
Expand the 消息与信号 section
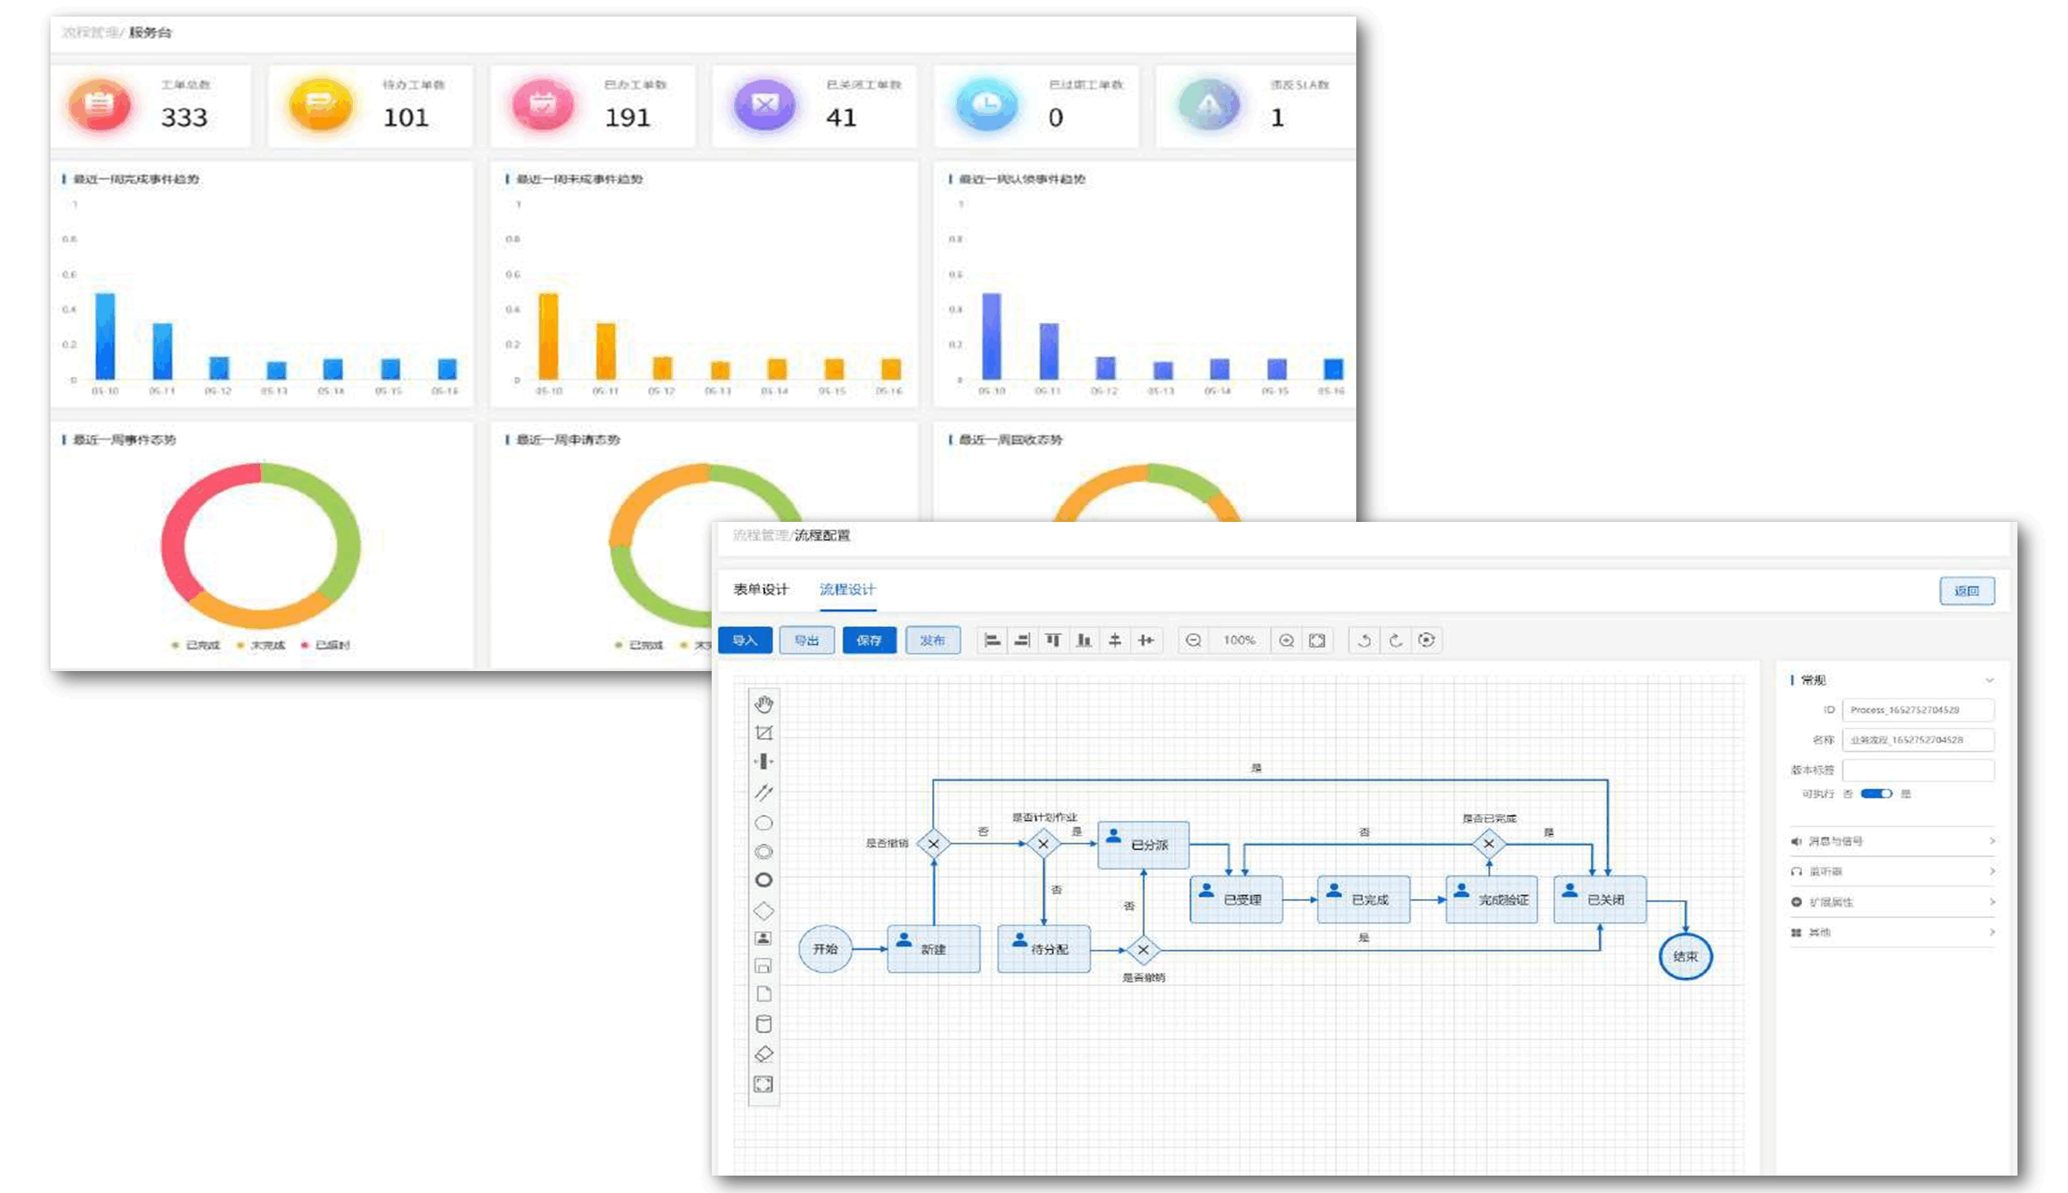(1892, 841)
